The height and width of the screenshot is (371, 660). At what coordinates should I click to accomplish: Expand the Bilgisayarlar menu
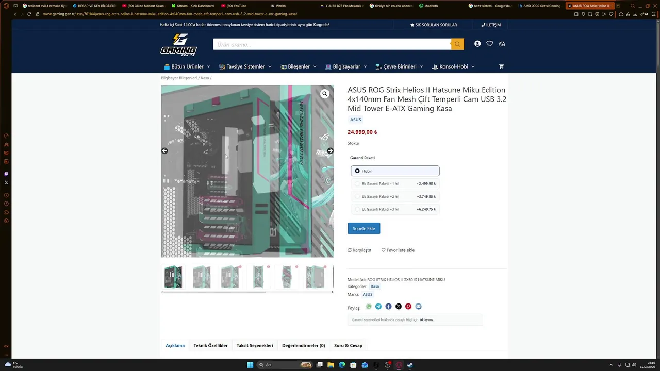346,66
